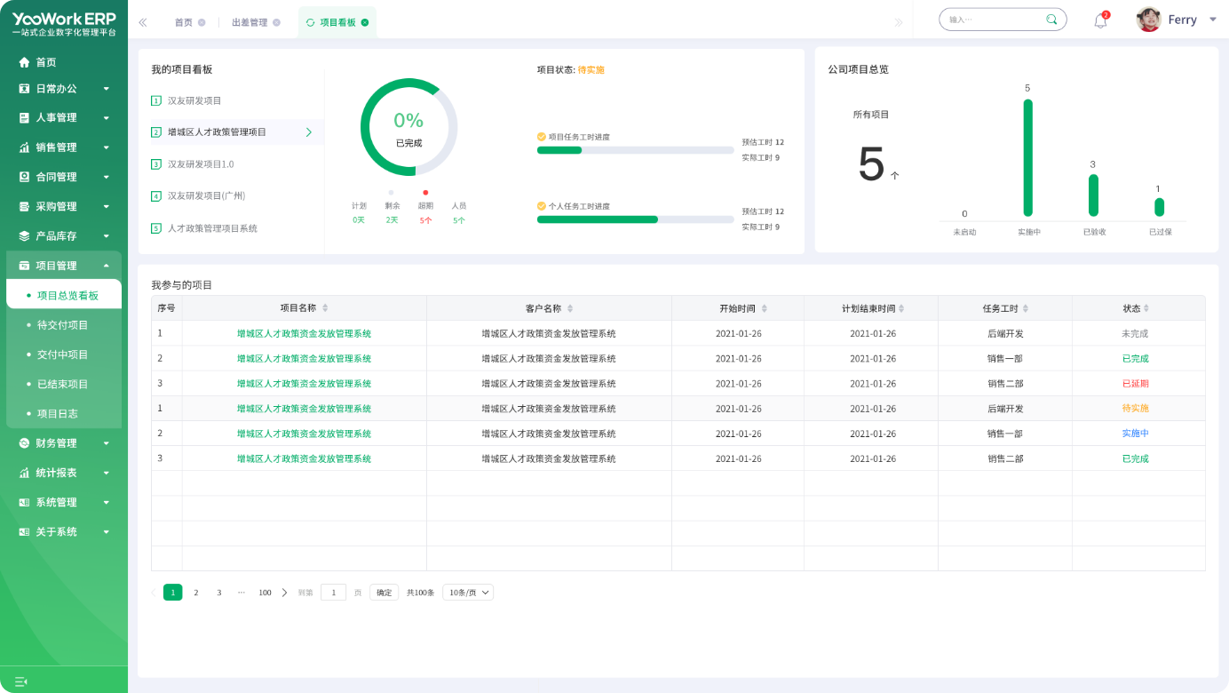Sort table by 状态 column
The width and height of the screenshot is (1229, 693).
[x=1146, y=308]
